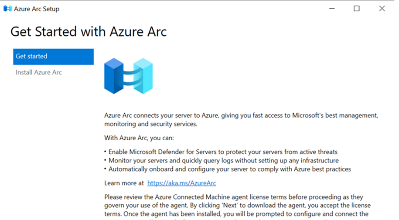Click the light cyan right pillar of logo
The image size is (399, 220).
point(143,76)
